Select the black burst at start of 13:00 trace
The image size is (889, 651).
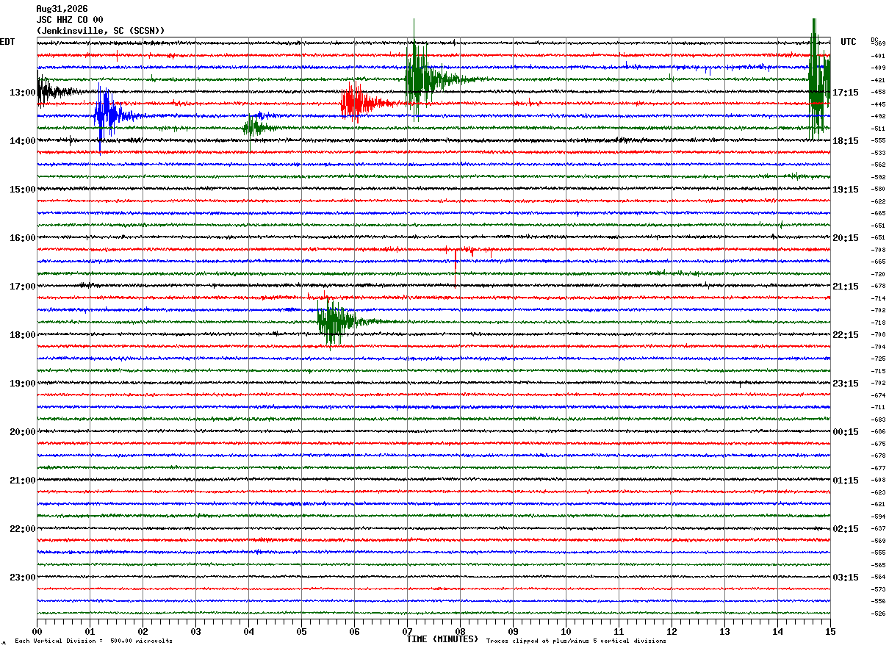[57, 91]
